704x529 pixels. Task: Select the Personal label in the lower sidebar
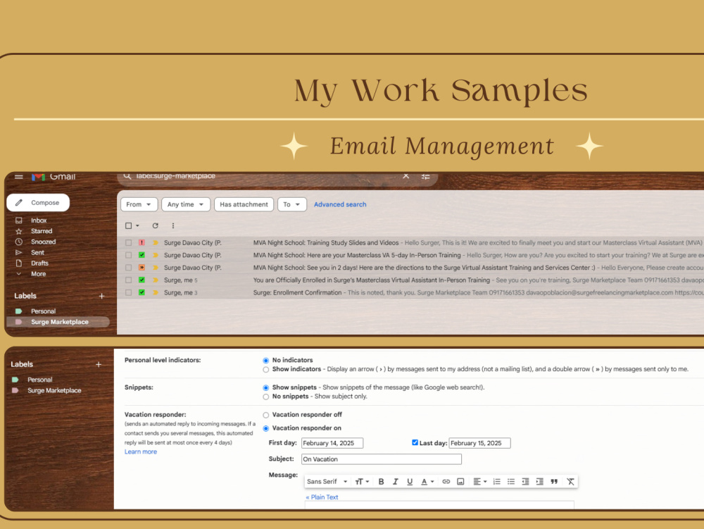point(39,380)
